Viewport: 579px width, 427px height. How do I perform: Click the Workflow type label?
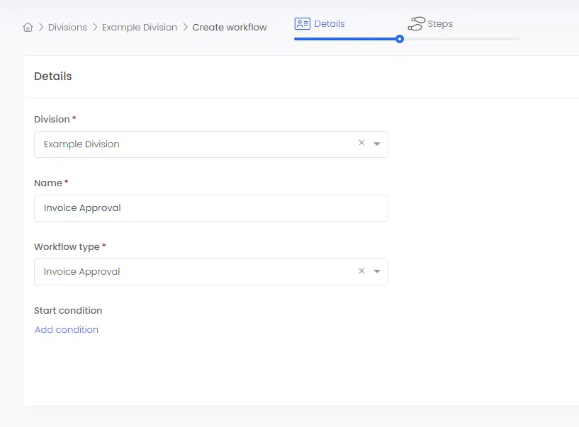point(67,247)
